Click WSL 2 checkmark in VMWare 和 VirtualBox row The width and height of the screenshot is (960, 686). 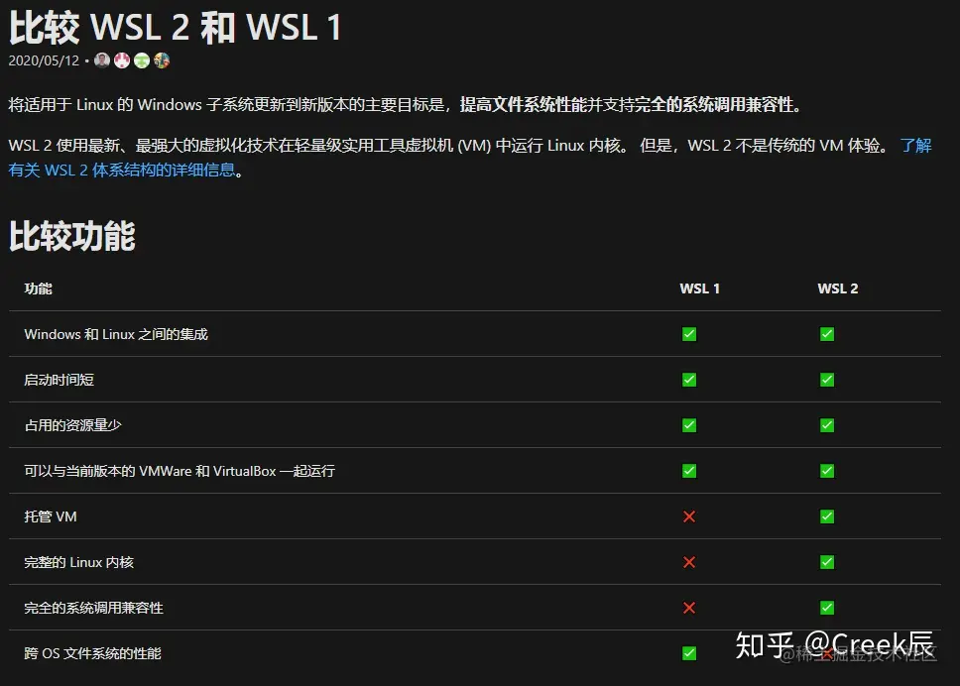pyautogui.click(x=827, y=471)
